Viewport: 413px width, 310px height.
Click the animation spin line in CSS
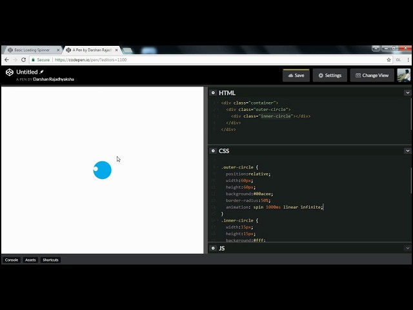pyautogui.click(x=274, y=207)
